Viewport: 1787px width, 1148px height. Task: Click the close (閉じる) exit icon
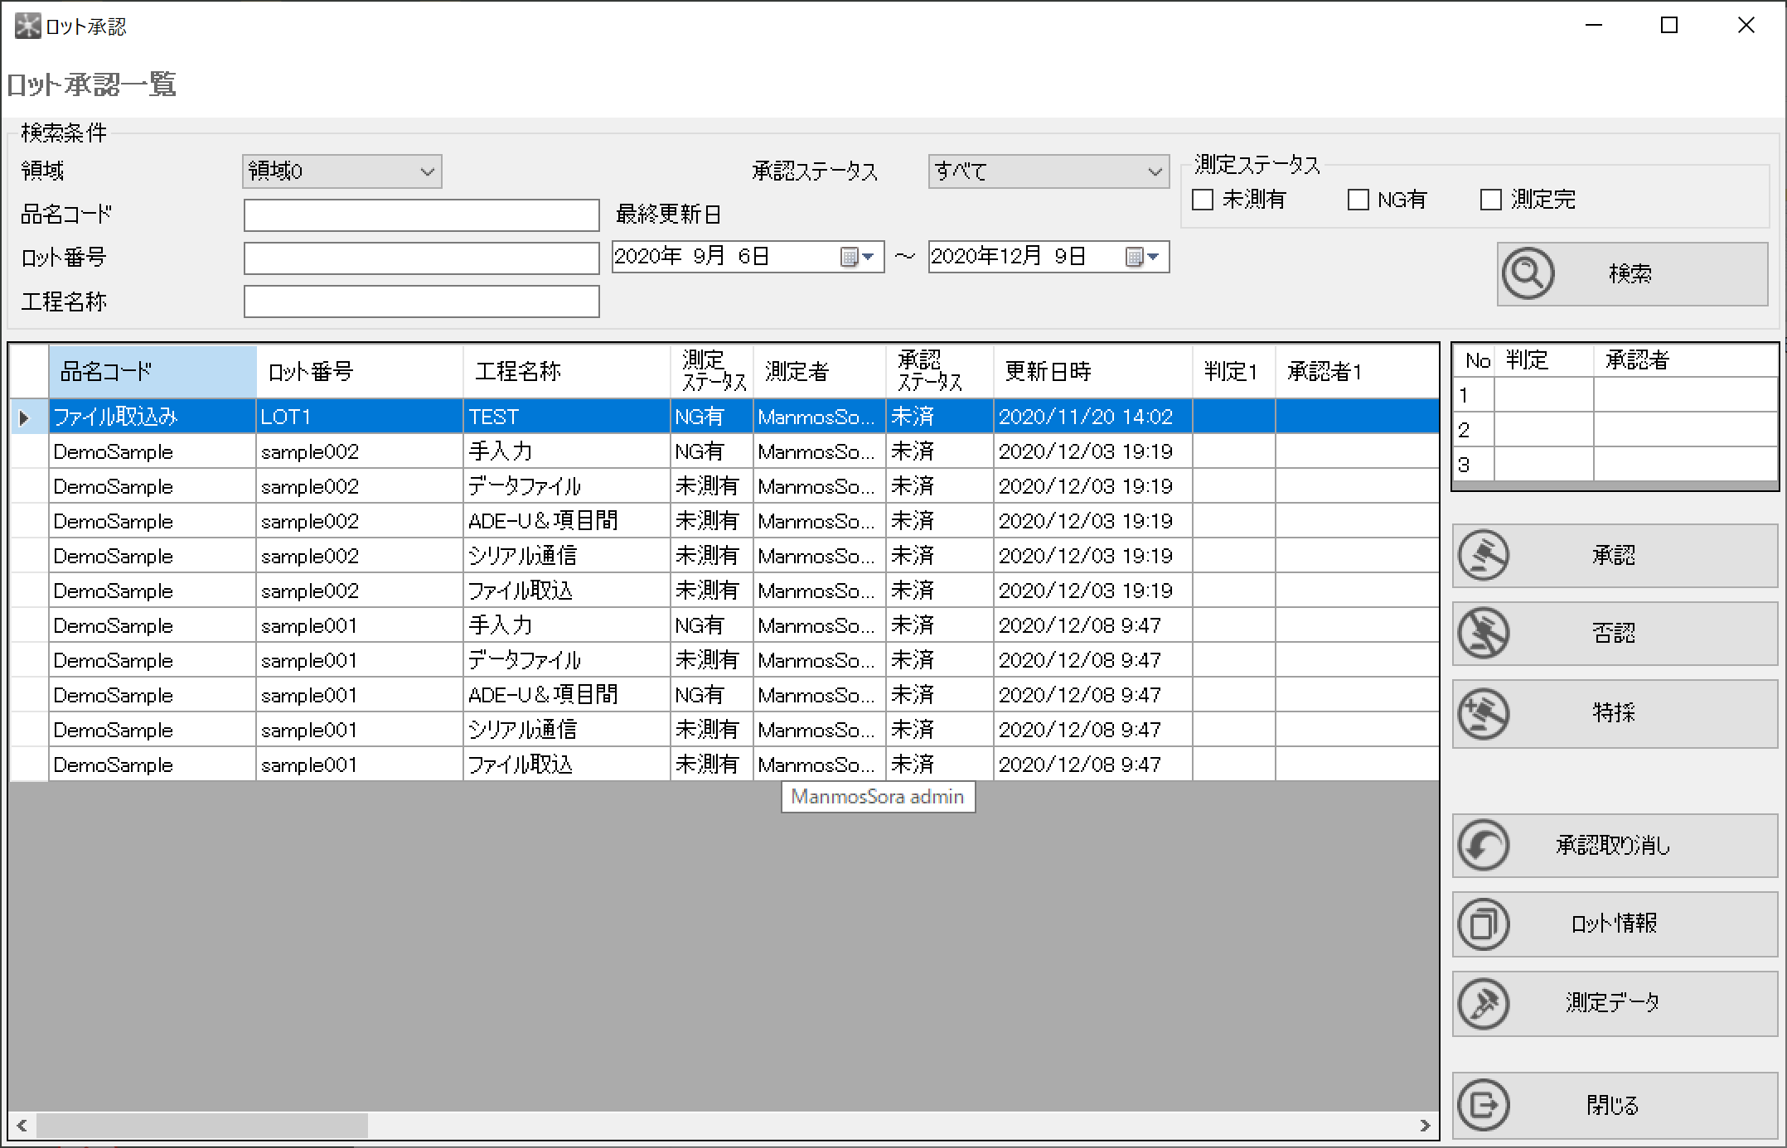(x=1484, y=1104)
